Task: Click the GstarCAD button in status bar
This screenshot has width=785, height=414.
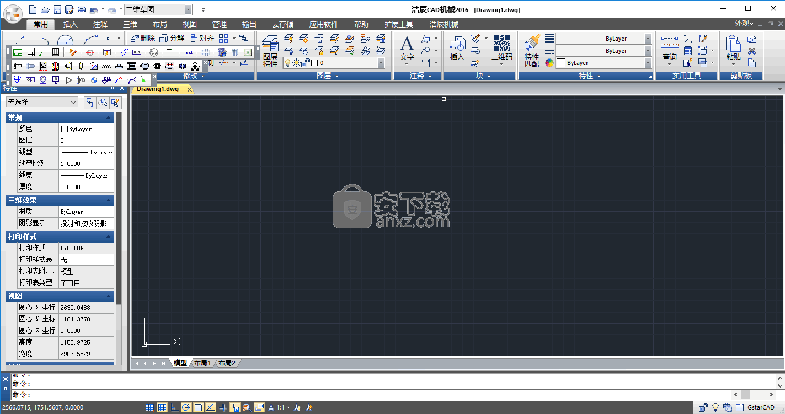Action: tap(760, 407)
